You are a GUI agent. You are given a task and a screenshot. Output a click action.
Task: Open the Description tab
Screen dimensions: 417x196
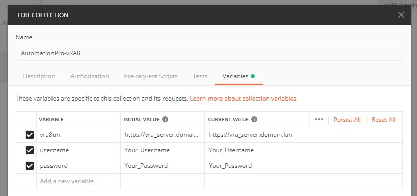[x=39, y=76]
